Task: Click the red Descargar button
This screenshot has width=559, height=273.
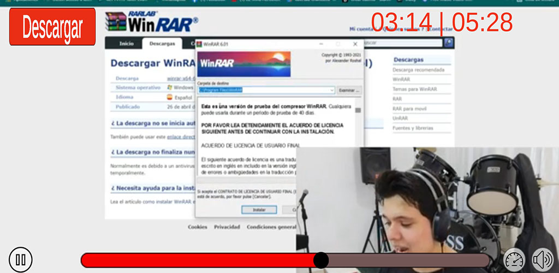Action: tap(52, 27)
